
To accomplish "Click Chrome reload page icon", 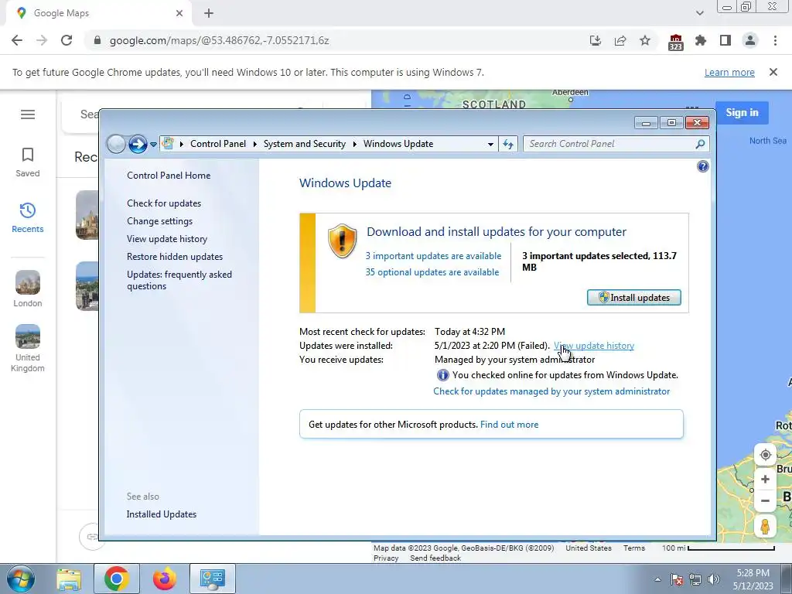I will [x=67, y=40].
